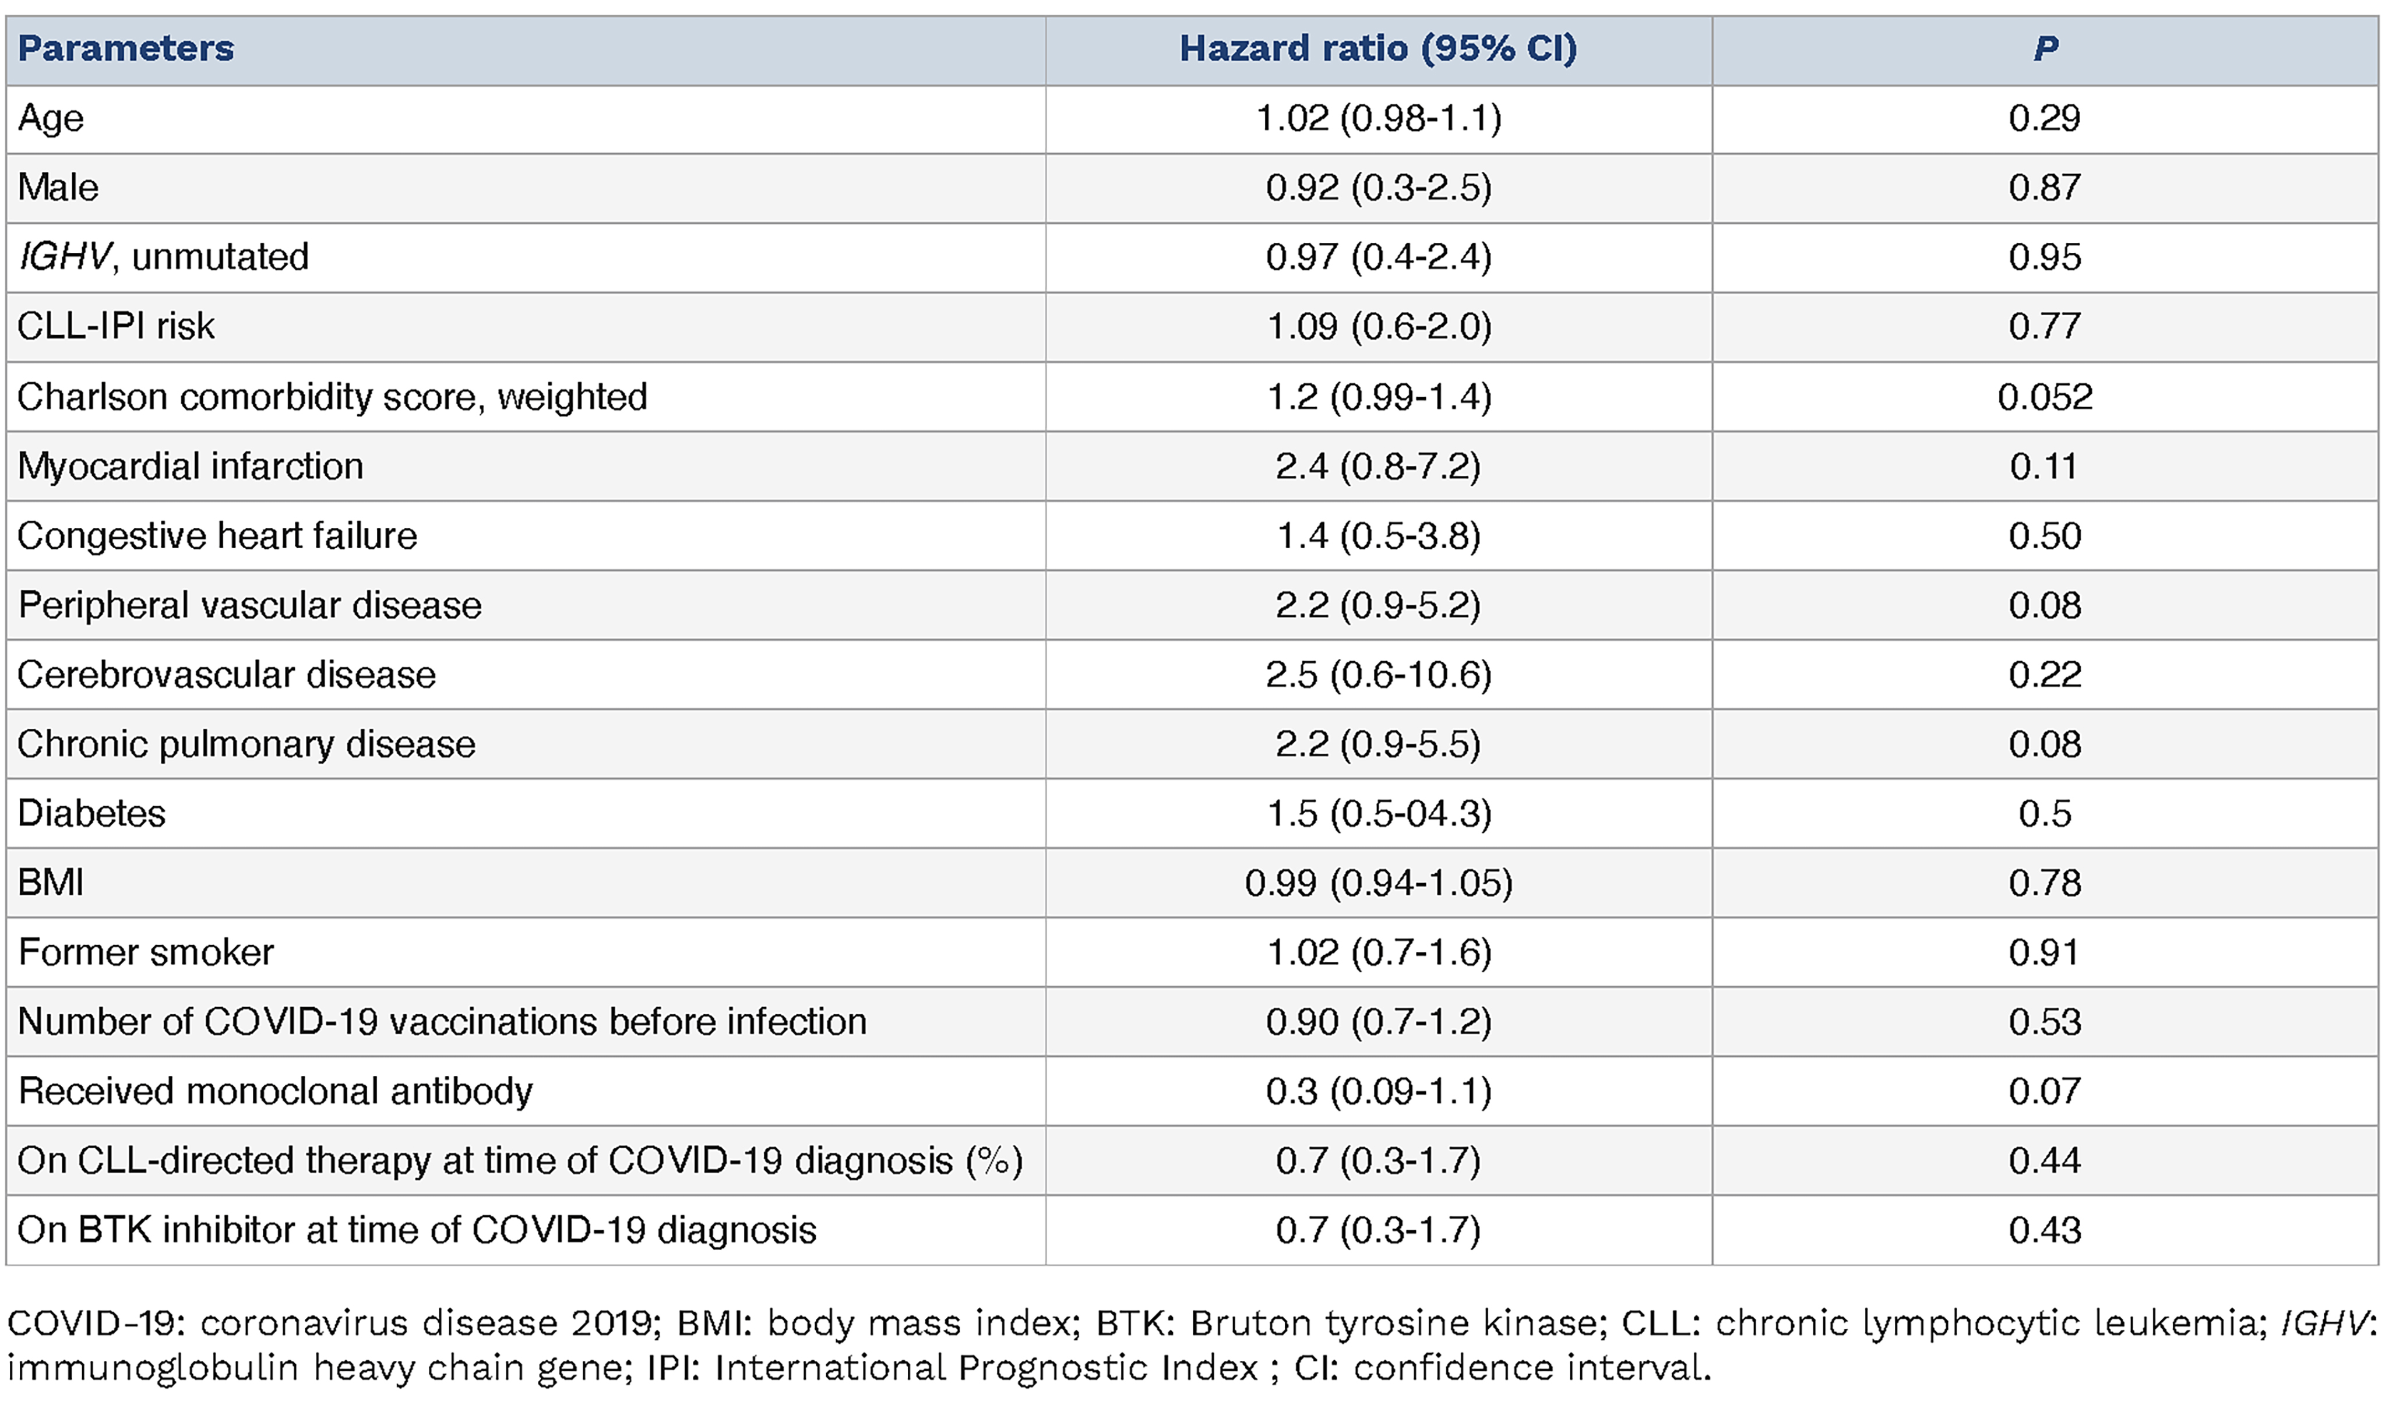Select the Age row label
The width and height of the screenshot is (2396, 1401).
tap(51, 119)
